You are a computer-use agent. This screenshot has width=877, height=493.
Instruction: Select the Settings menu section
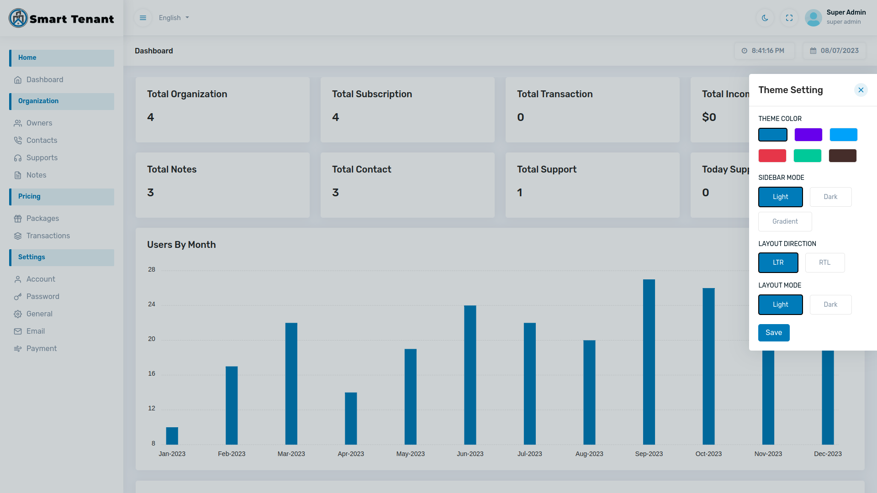pos(31,257)
